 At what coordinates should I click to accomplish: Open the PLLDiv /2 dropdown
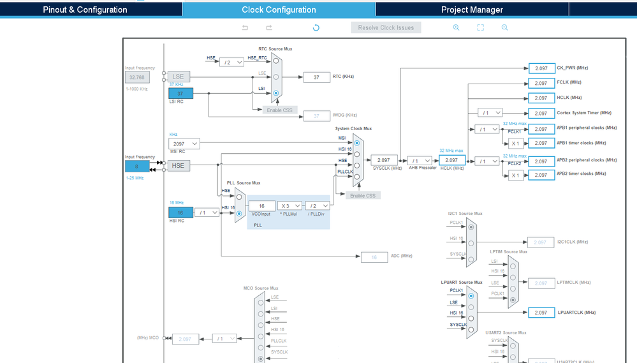[318, 205]
